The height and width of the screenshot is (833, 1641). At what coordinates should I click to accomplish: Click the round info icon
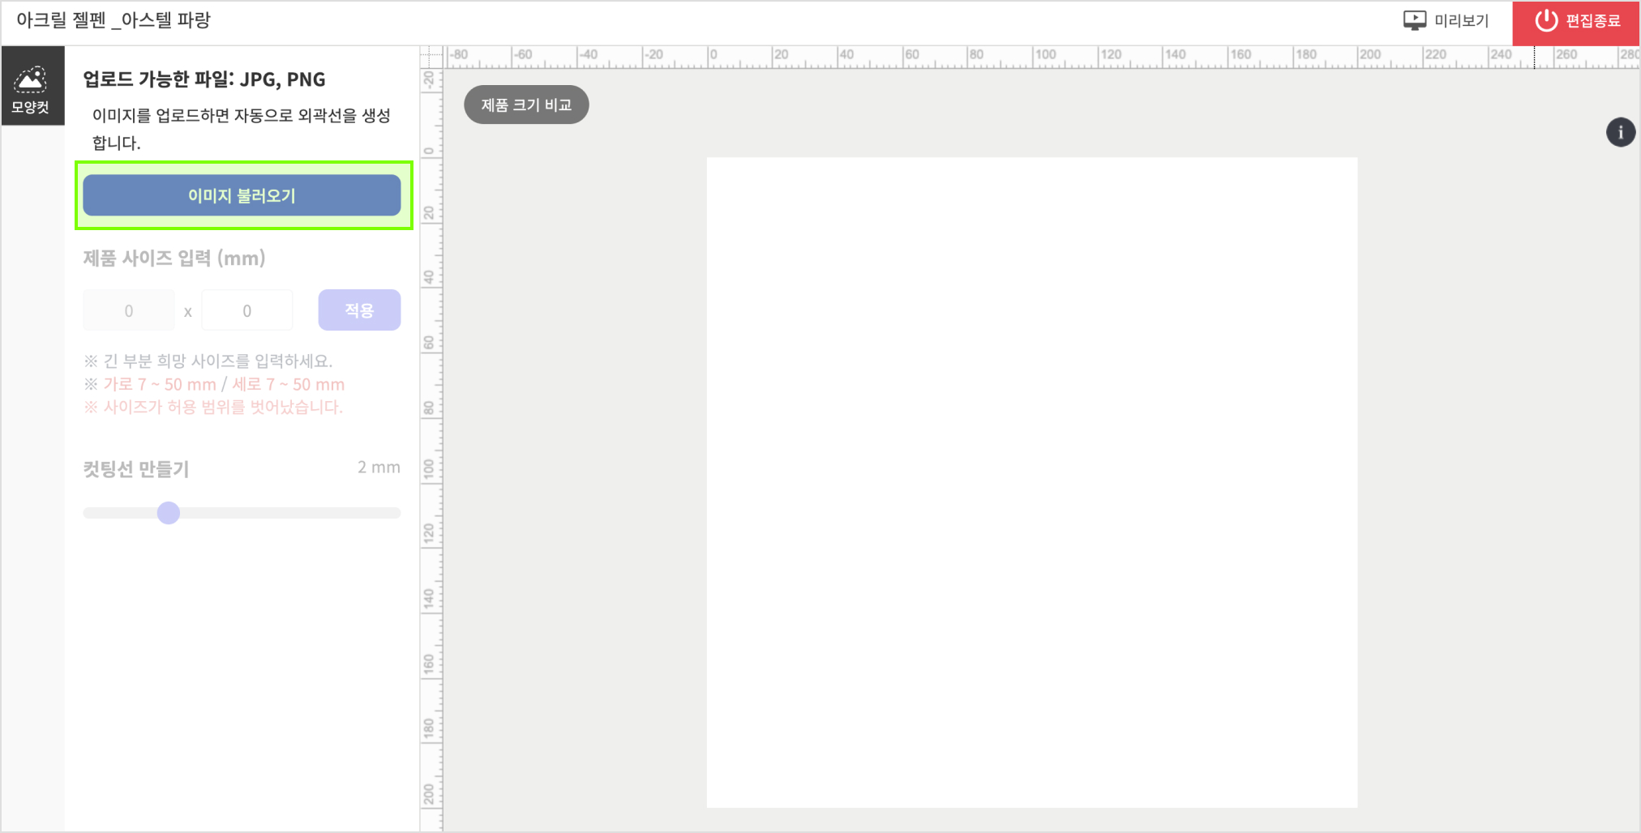(1620, 132)
